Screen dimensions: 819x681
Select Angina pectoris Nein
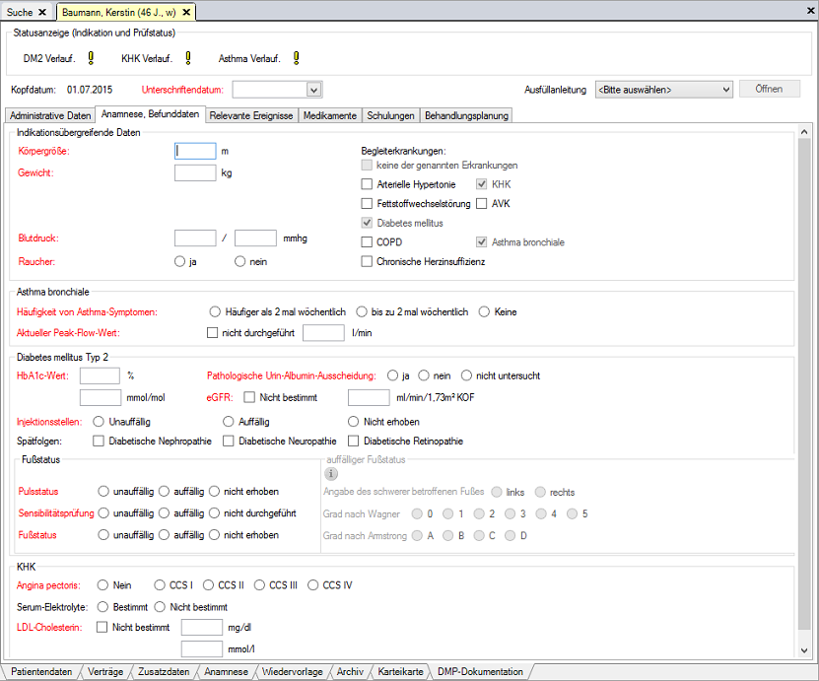point(102,585)
